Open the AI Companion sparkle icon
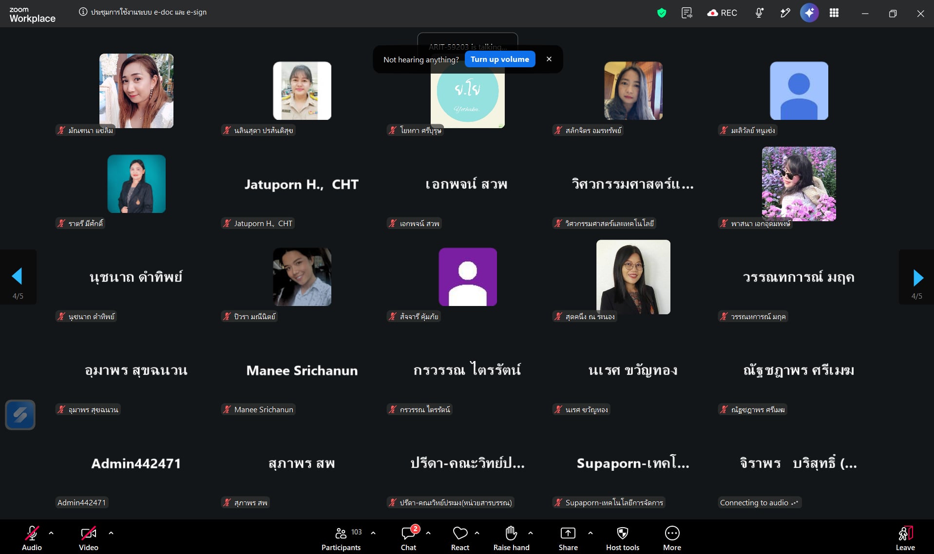 point(809,13)
